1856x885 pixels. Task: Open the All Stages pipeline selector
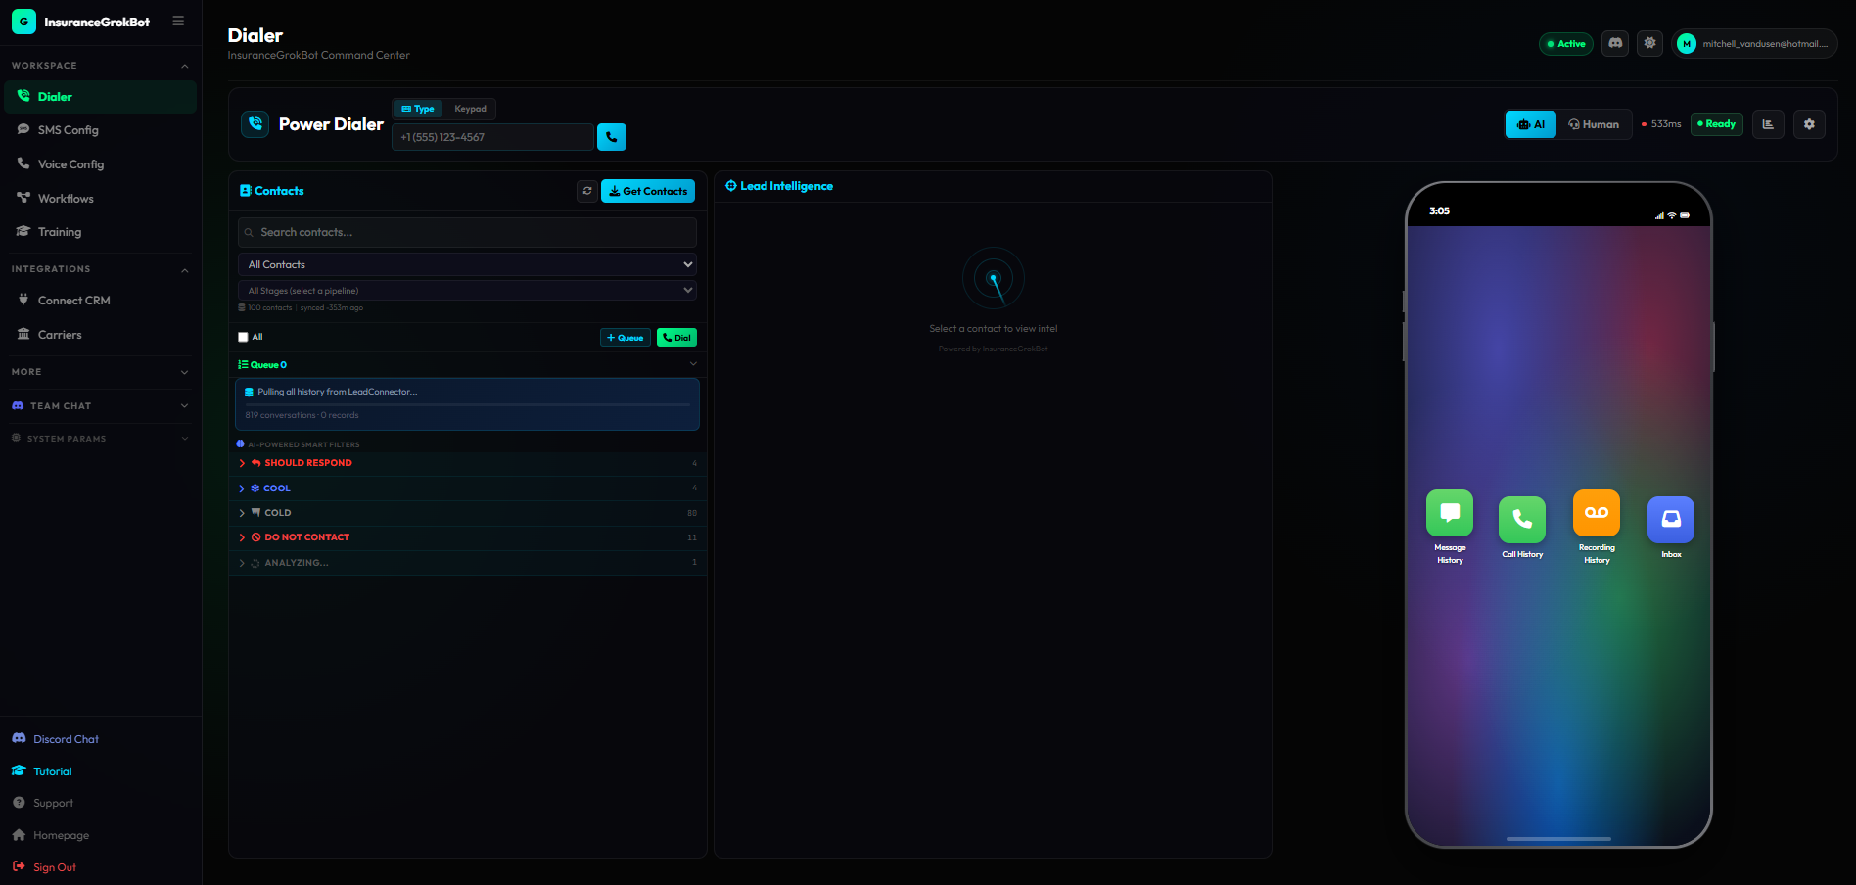click(467, 290)
